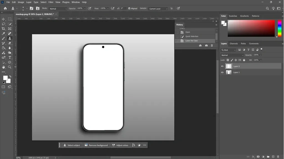Open the Fill percentage dropdown arrow
Screen dimensions: 284x159
[x=261, y=60]
